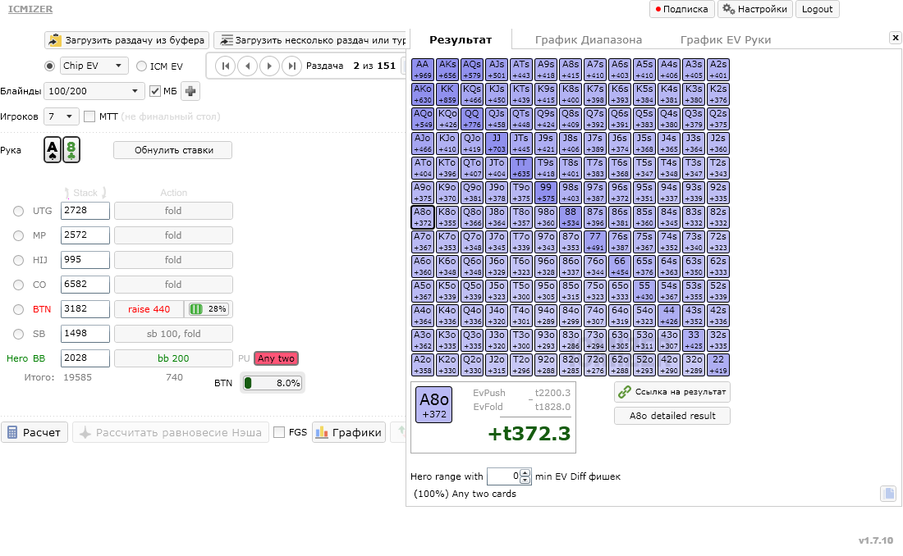Select CO as hero radio button
The width and height of the screenshot is (903, 556).
18,285
